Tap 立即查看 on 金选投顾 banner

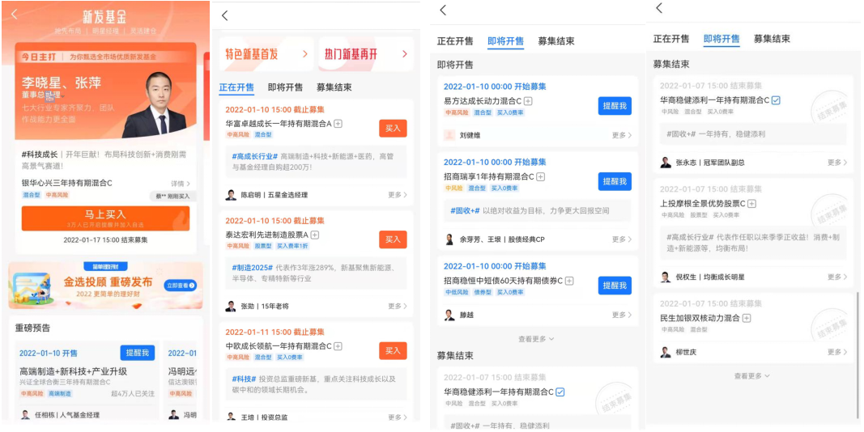pos(181,285)
